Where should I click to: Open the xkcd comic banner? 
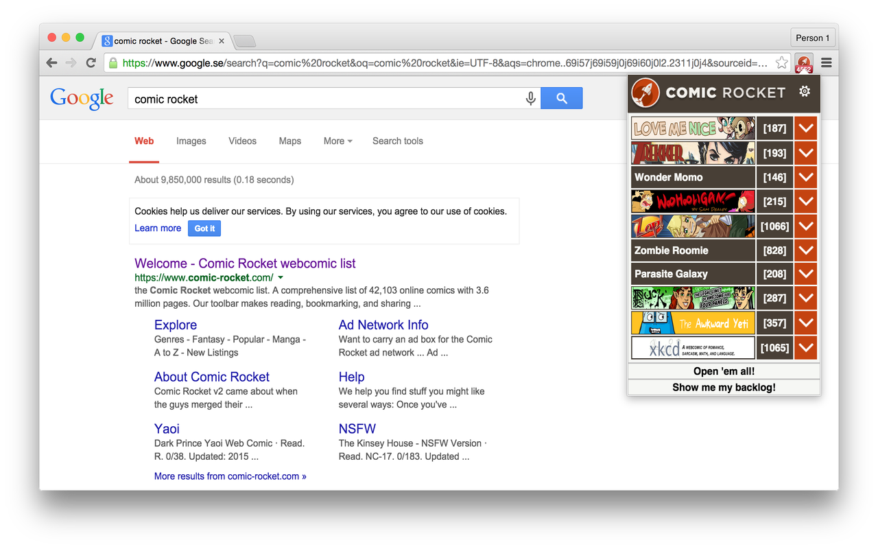tap(693, 347)
